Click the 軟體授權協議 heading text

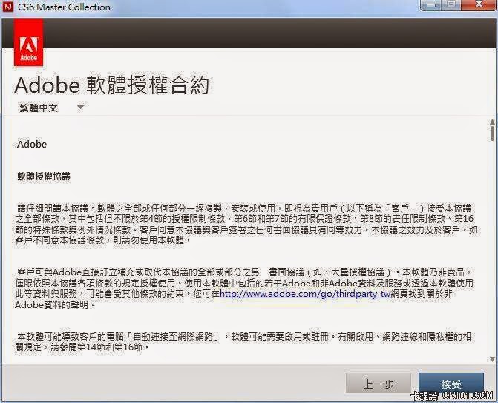[44, 176]
